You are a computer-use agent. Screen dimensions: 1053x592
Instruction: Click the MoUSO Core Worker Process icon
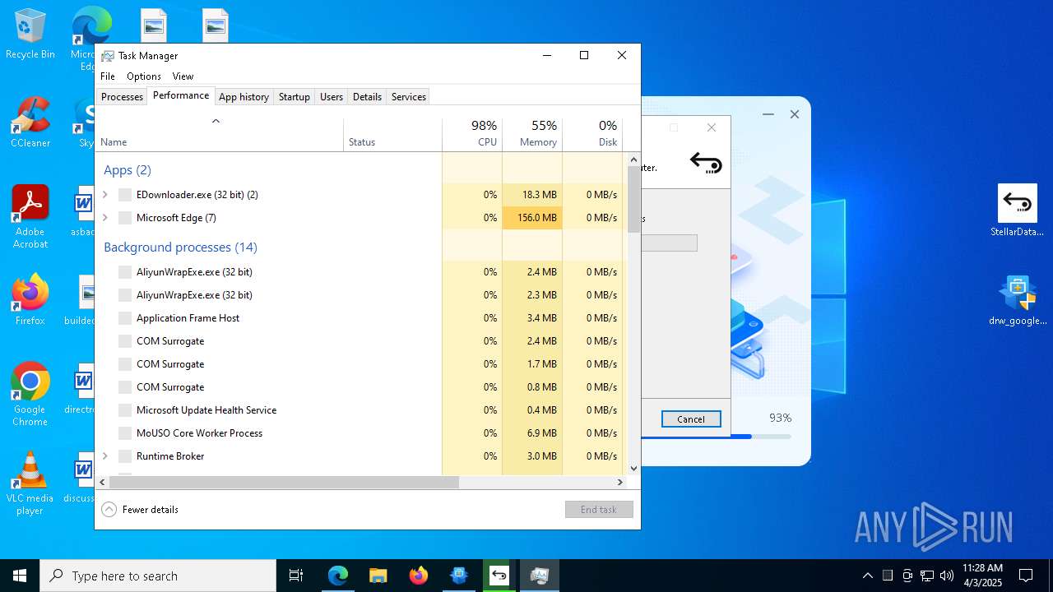125,433
